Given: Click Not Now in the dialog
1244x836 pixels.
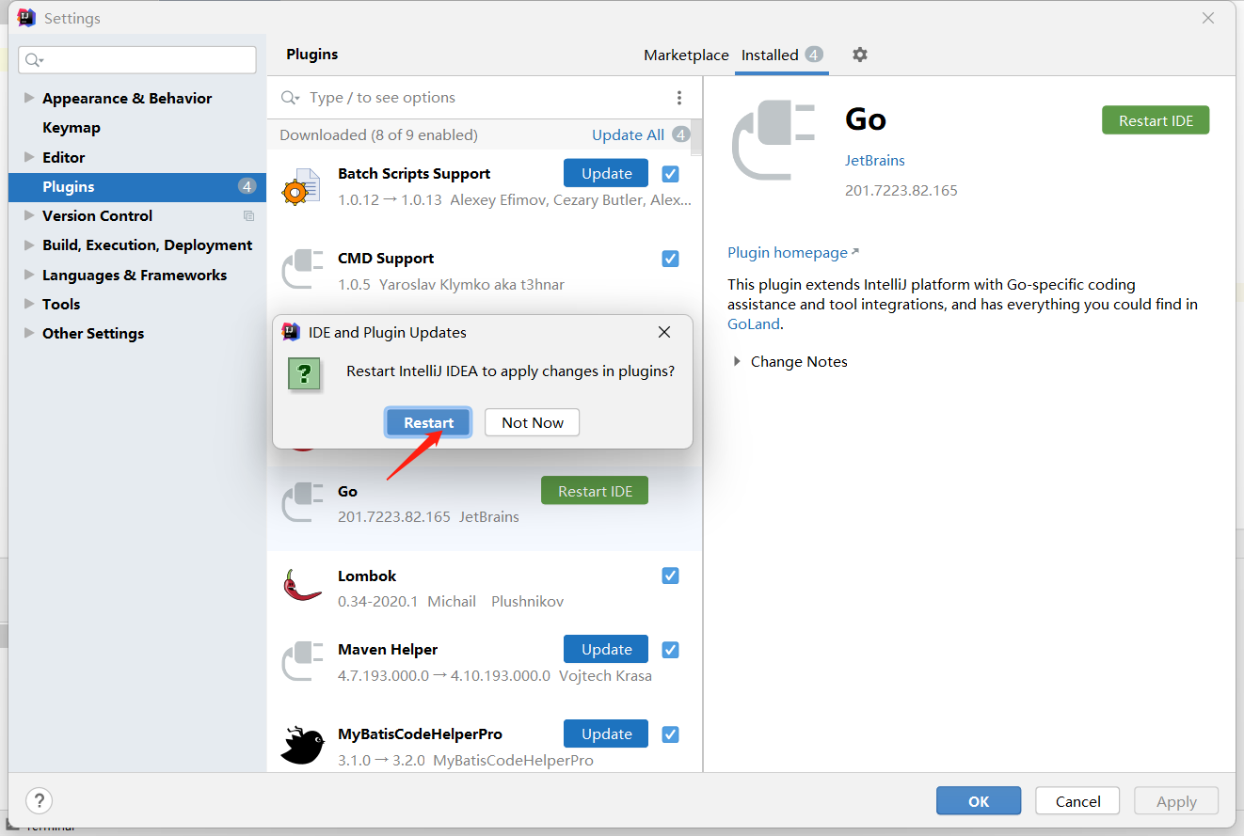Looking at the screenshot, I should click(533, 422).
